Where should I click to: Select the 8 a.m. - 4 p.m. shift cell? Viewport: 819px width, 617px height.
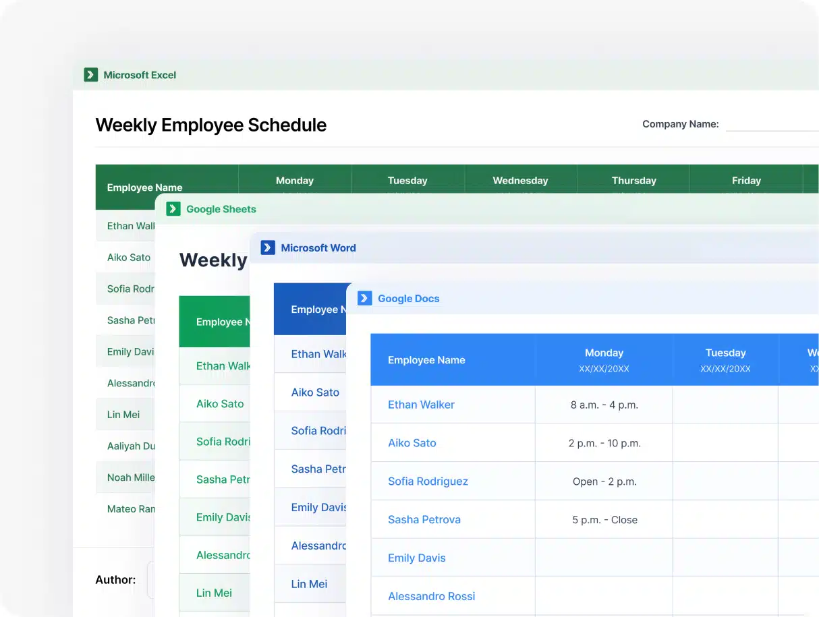(604, 405)
